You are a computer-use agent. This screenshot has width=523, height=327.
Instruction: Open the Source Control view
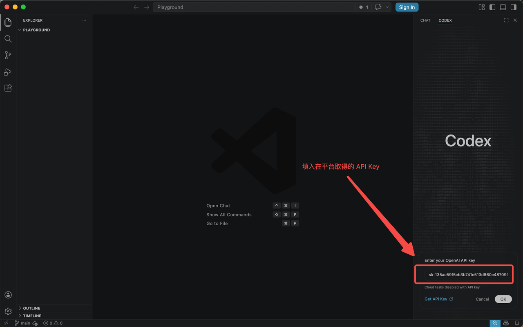[8, 55]
